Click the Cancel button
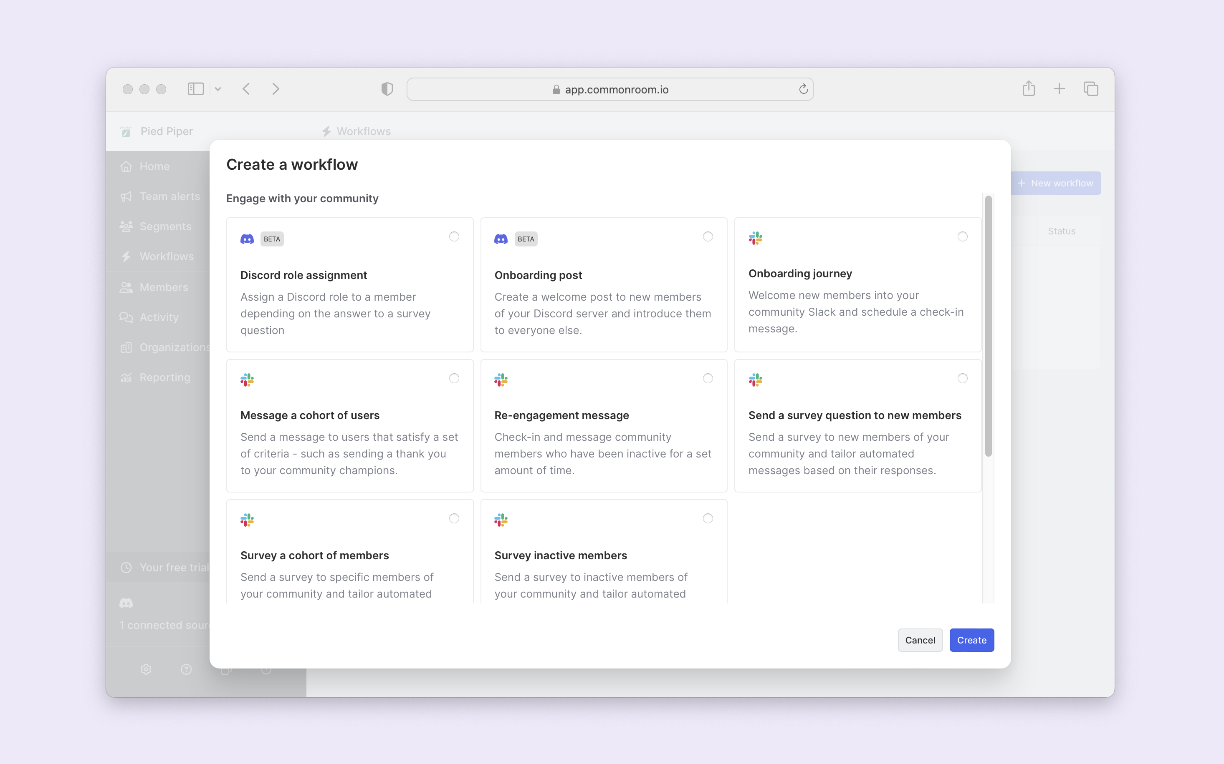The height and width of the screenshot is (764, 1224). pyautogui.click(x=920, y=640)
